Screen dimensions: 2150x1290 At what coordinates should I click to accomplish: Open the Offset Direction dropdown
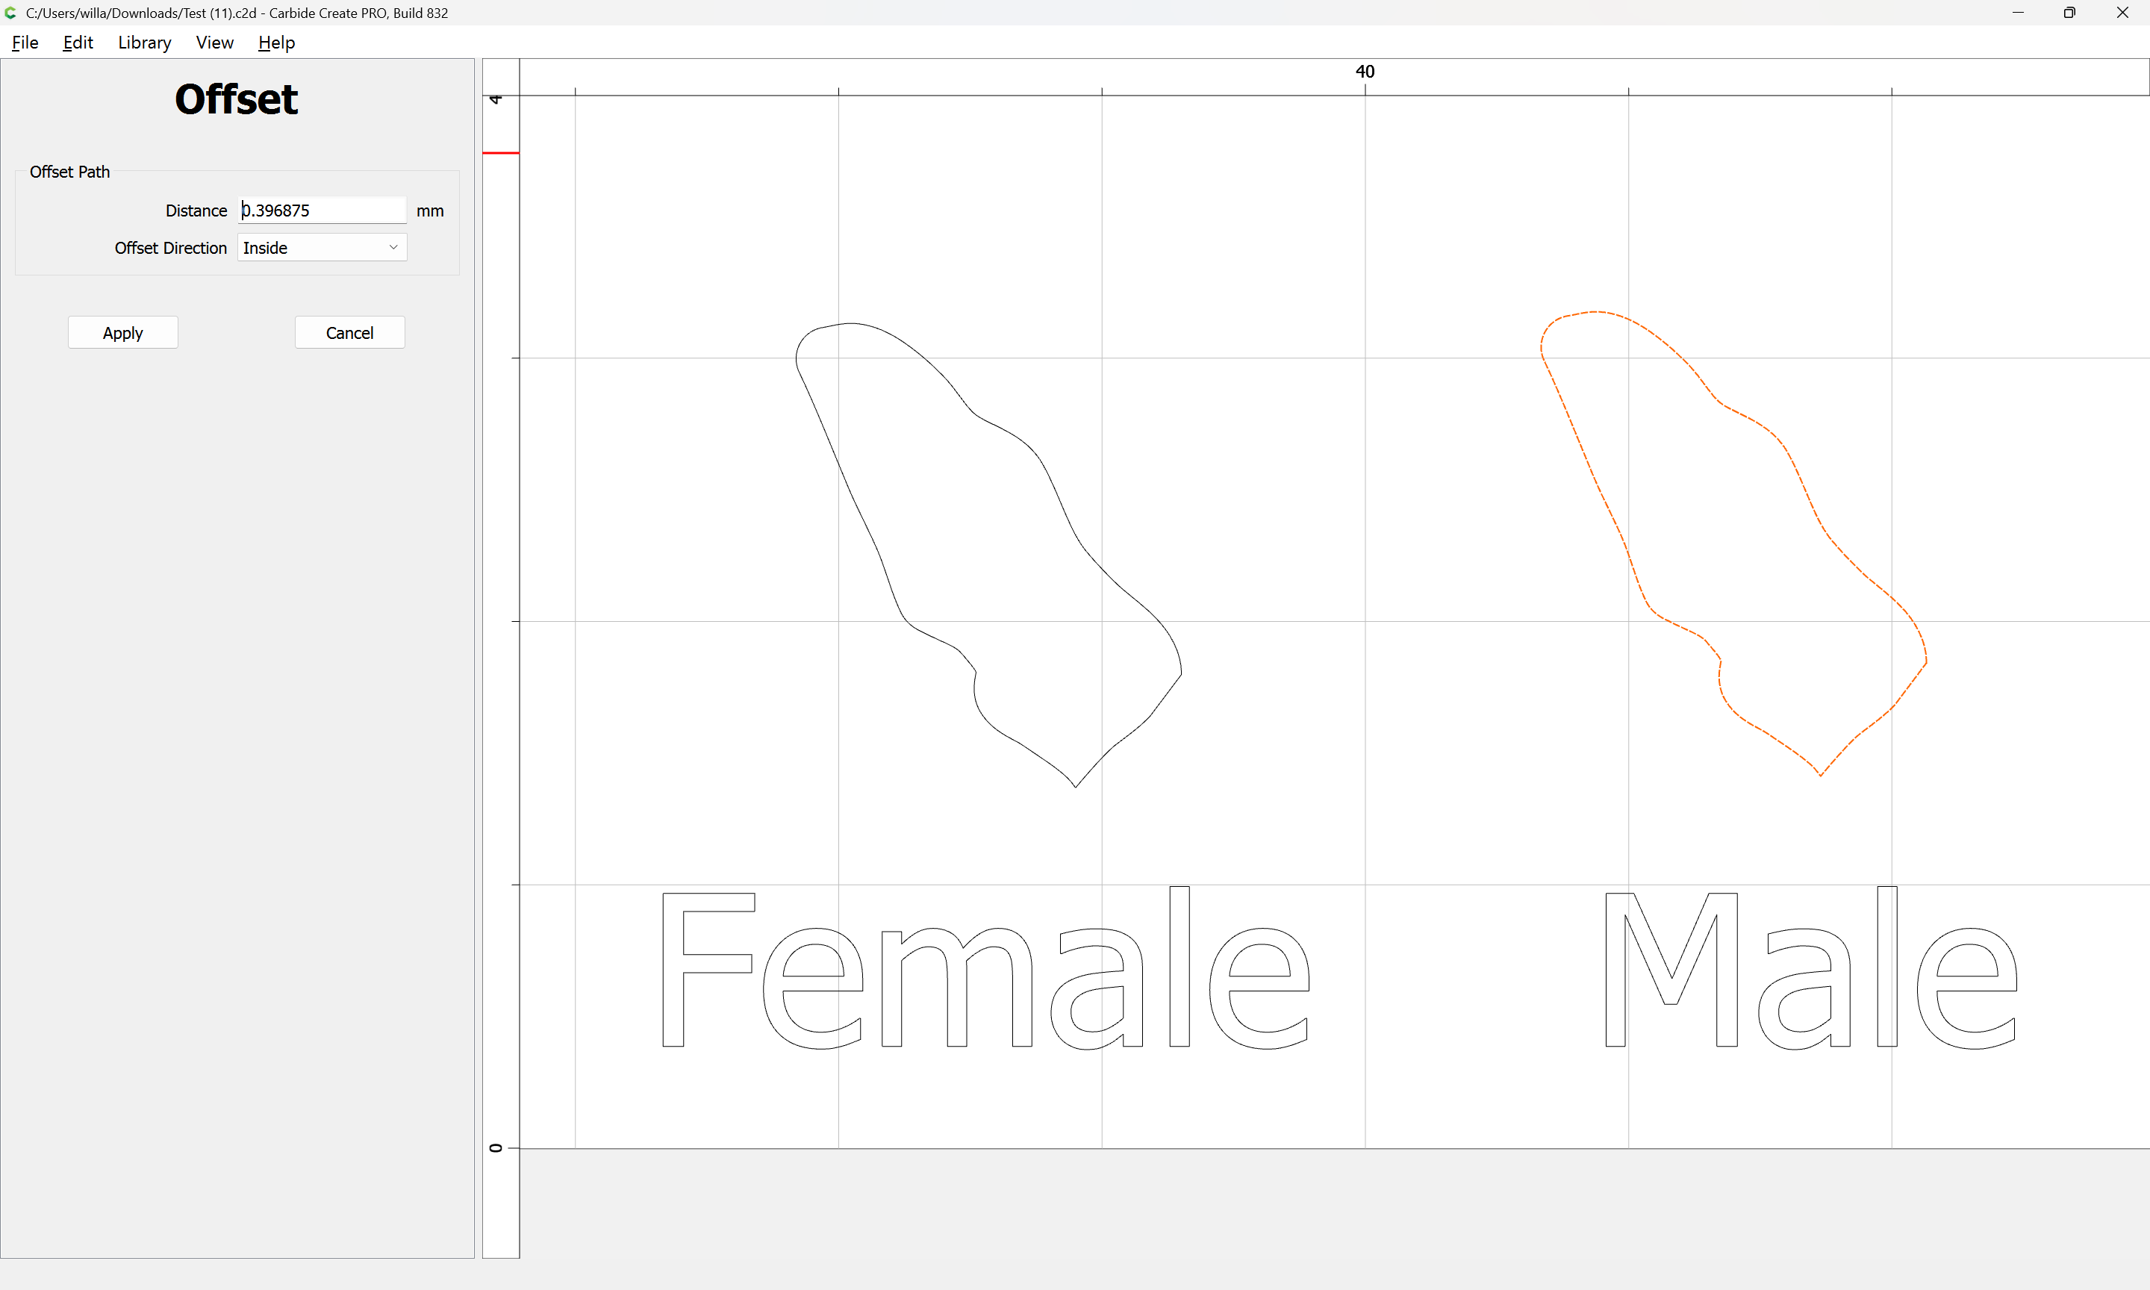coord(321,248)
